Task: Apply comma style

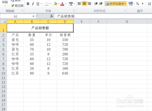Action: [143, 4]
